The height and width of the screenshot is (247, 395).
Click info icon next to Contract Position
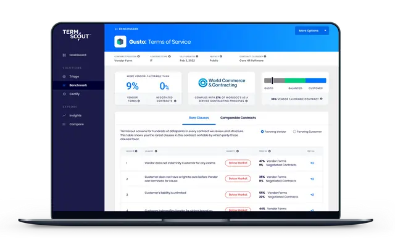tap(138, 56)
